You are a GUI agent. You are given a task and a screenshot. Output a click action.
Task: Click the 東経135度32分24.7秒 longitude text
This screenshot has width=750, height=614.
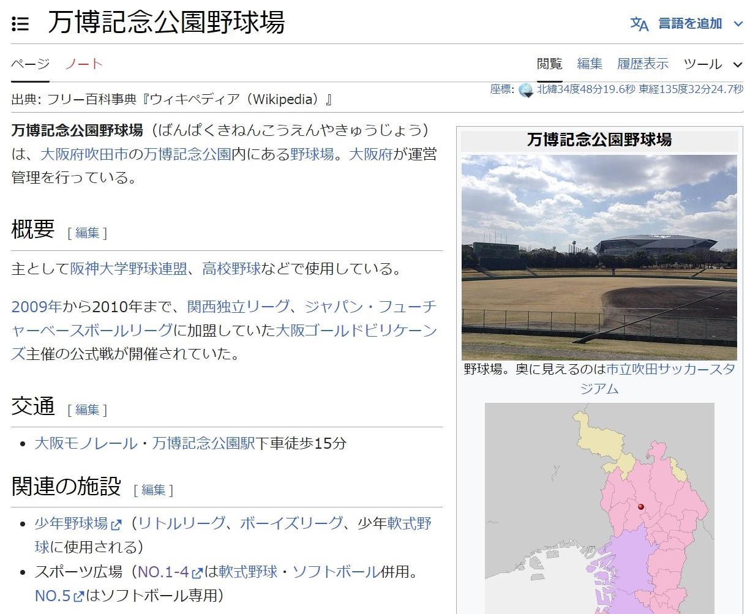click(x=691, y=89)
